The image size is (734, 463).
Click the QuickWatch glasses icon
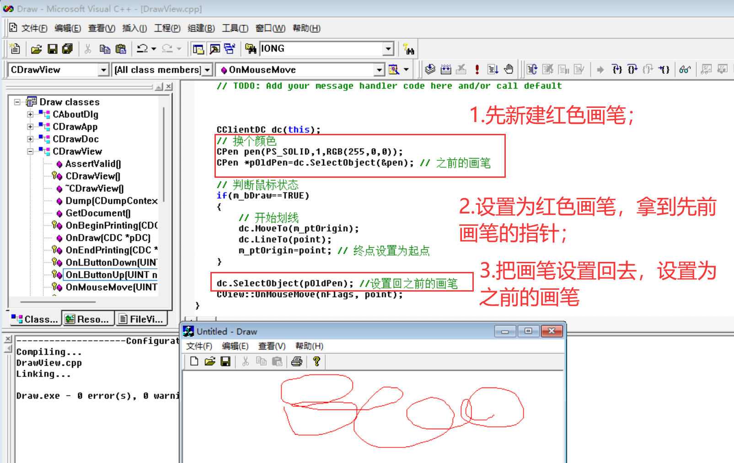(x=685, y=69)
